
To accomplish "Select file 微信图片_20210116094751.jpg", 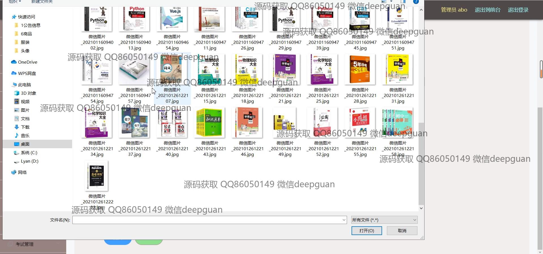I will click(398, 28).
